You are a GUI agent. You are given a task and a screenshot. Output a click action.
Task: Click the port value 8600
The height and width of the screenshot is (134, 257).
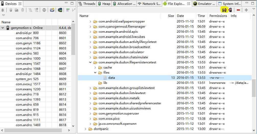tap(62, 33)
